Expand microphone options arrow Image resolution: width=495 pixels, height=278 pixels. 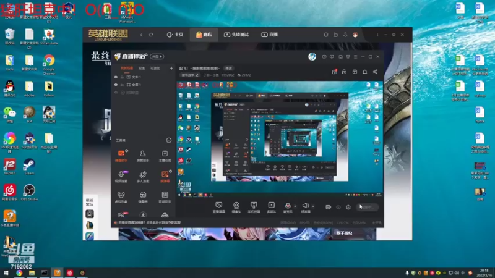pyautogui.click(x=296, y=206)
